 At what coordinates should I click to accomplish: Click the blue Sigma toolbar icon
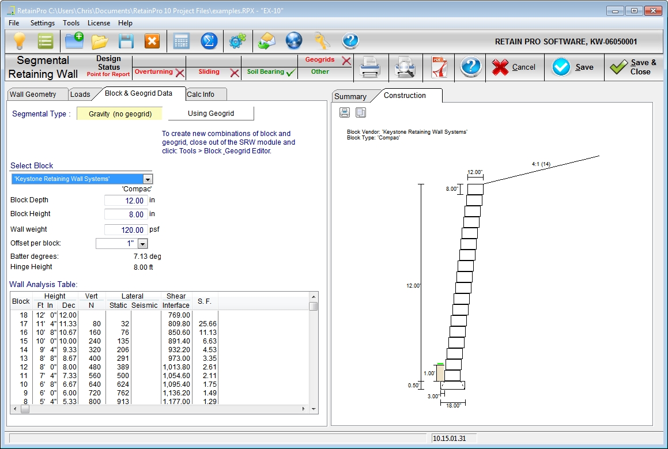click(209, 41)
